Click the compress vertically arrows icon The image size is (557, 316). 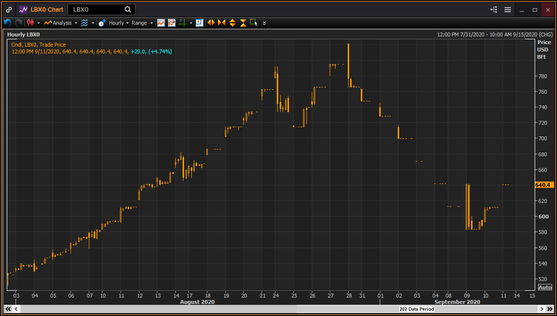(x=243, y=23)
